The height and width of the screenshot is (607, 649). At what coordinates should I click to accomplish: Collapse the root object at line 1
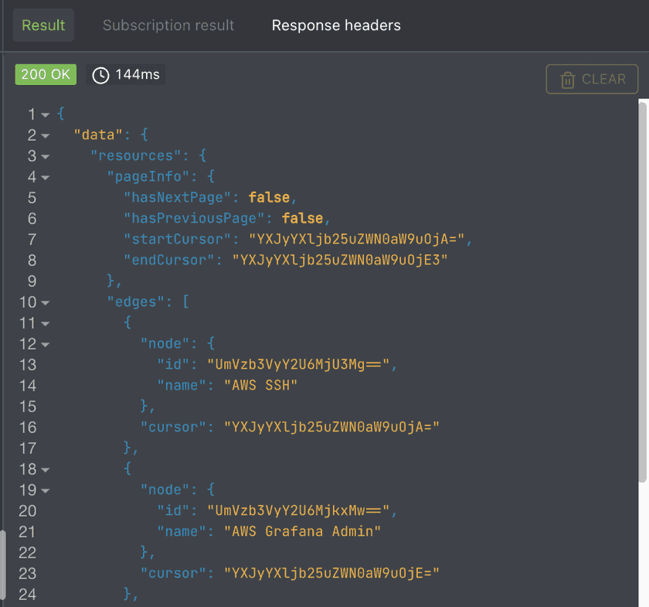[x=46, y=114]
